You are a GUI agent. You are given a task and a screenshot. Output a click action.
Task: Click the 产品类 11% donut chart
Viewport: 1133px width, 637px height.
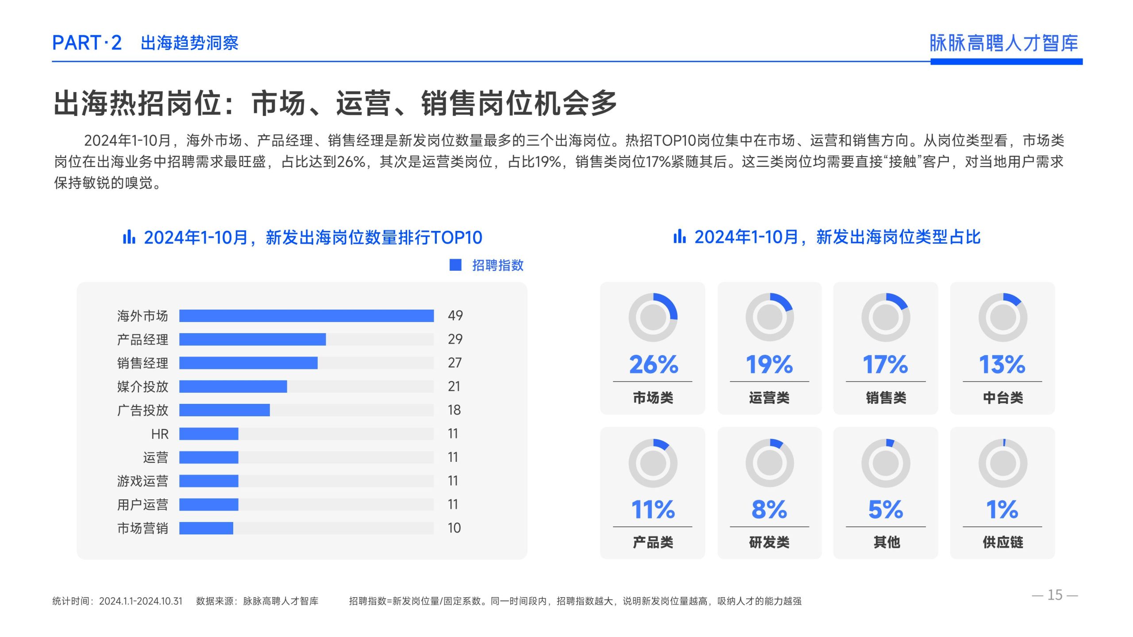(x=653, y=463)
